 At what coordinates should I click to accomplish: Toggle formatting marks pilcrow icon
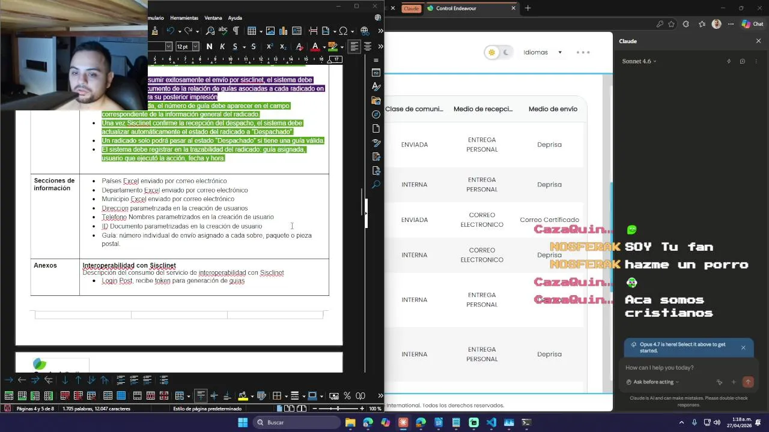[x=236, y=31]
